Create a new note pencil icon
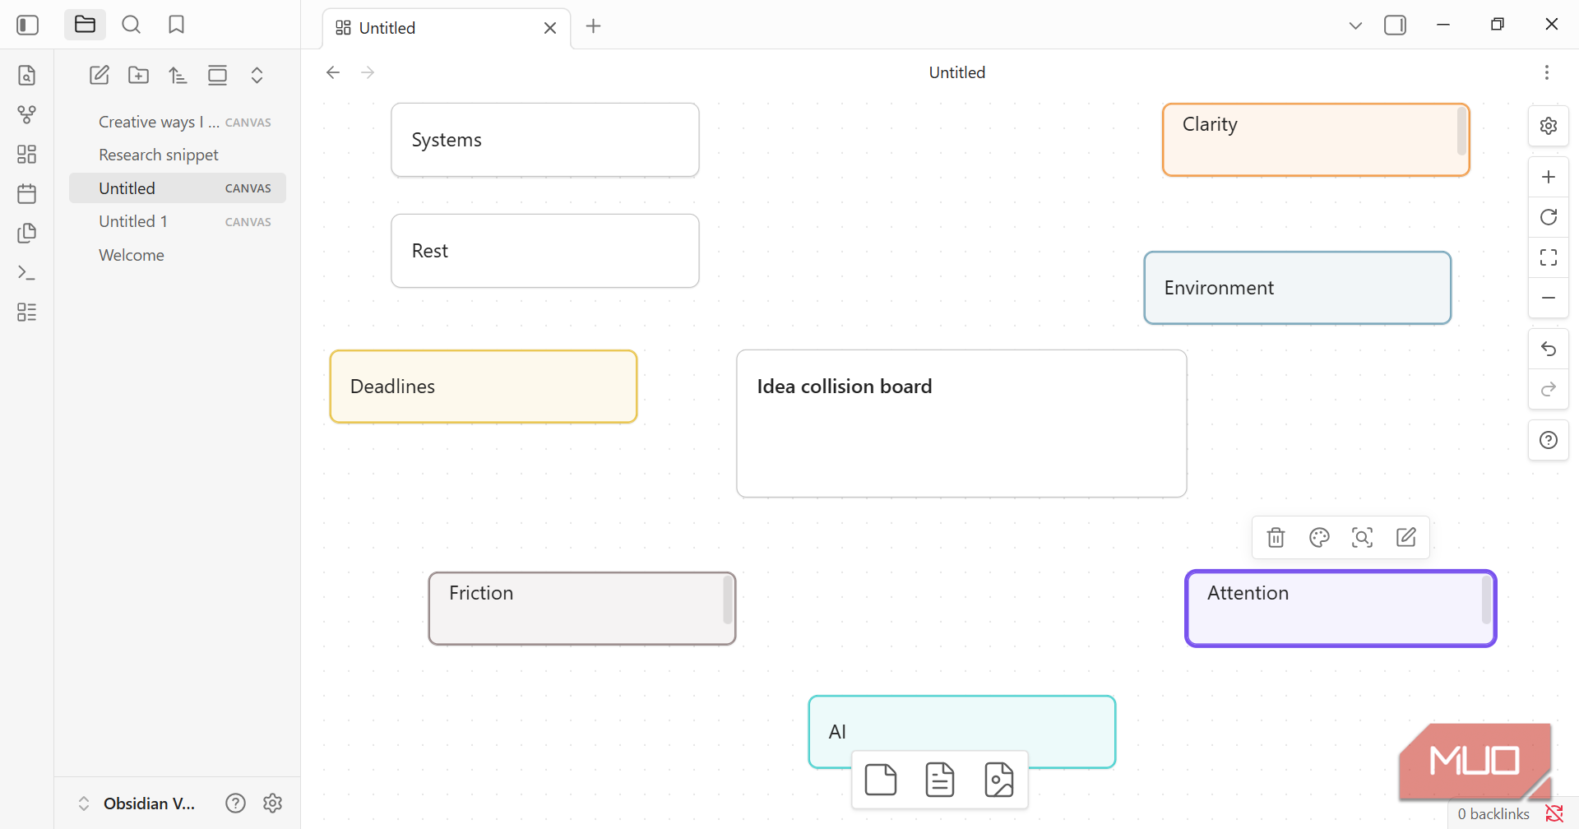Image resolution: width=1579 pixels, height=829 pixels. 100,76
